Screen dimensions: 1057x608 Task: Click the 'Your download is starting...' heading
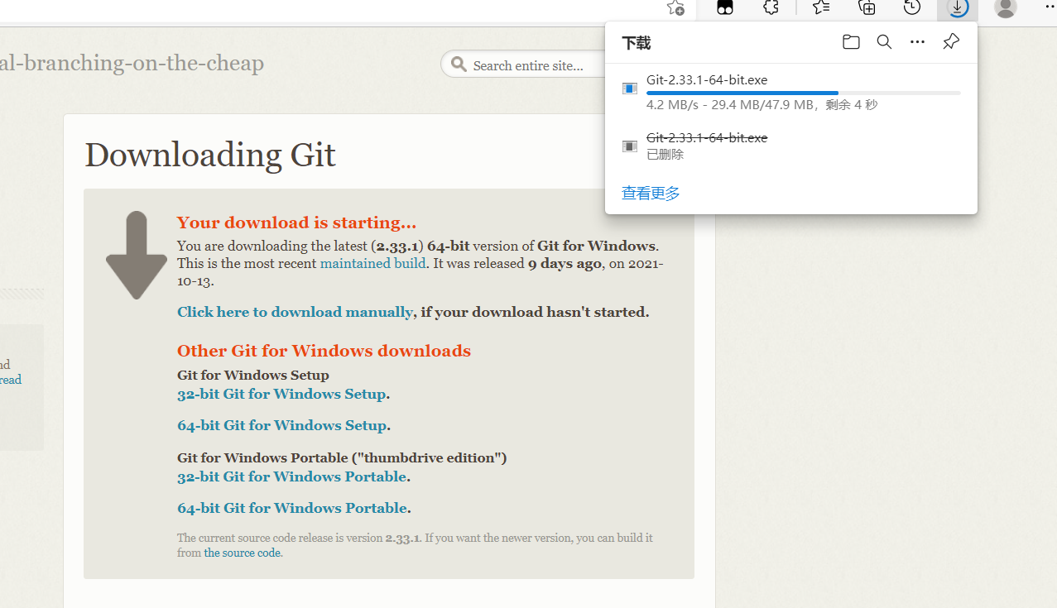point(296,223)
